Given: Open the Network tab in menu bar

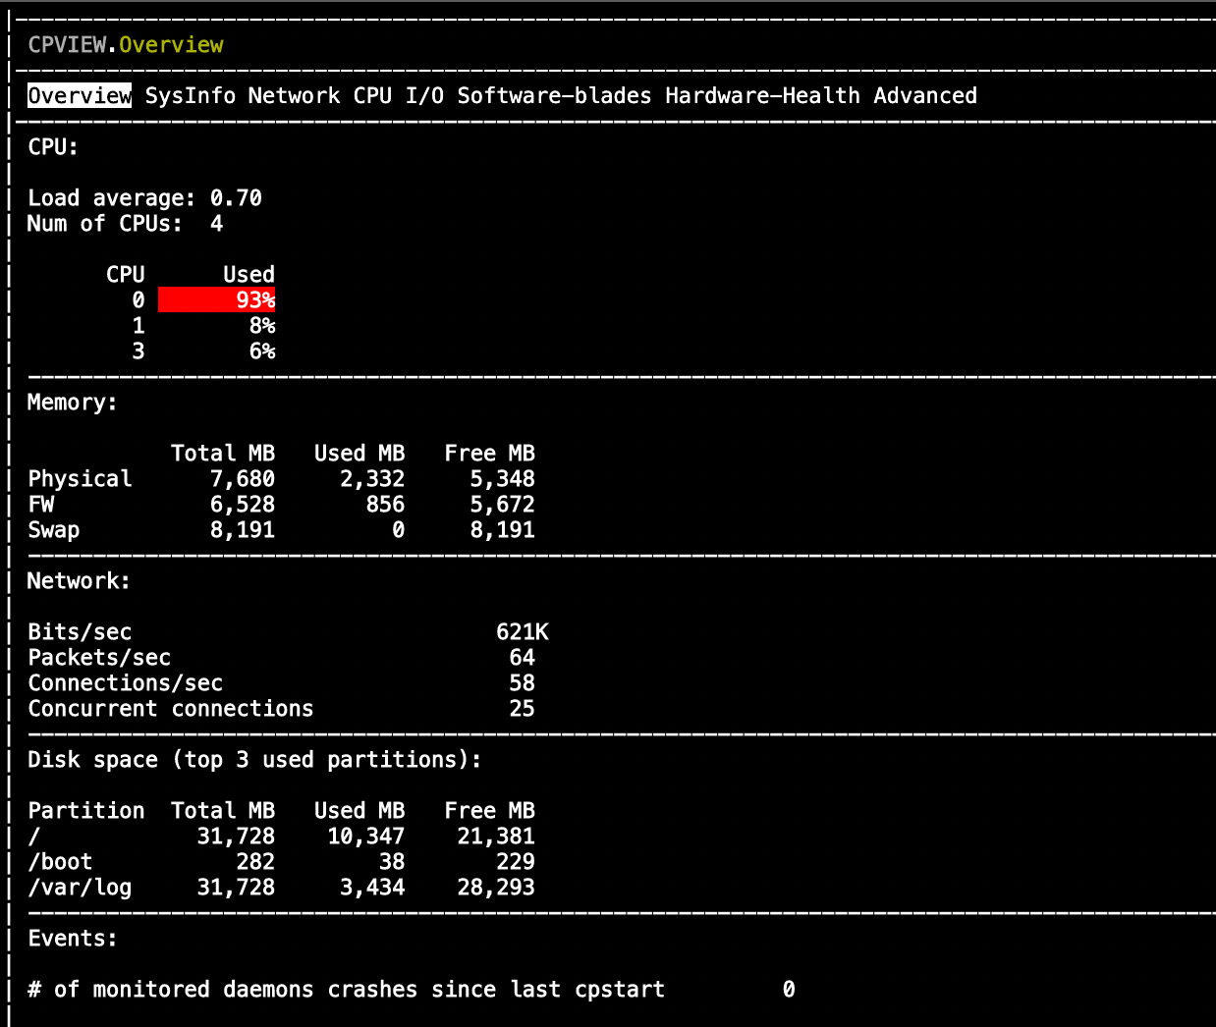Looking at the screenshot, I should point(294,95).
